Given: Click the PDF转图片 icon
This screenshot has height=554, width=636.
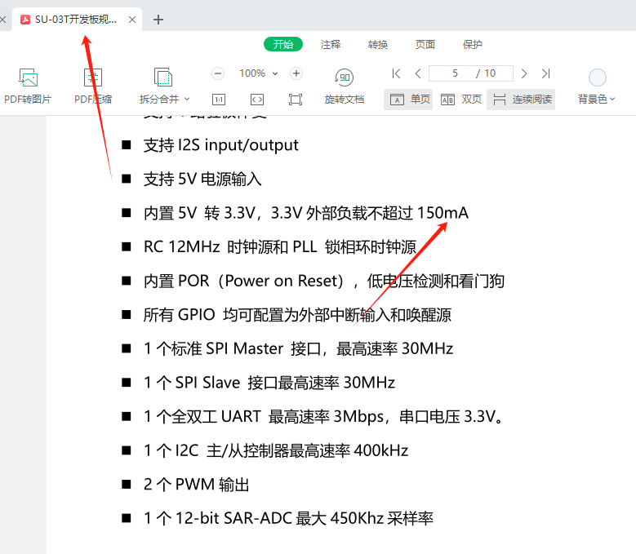Looking at the screenshot, I should (29, 78).
